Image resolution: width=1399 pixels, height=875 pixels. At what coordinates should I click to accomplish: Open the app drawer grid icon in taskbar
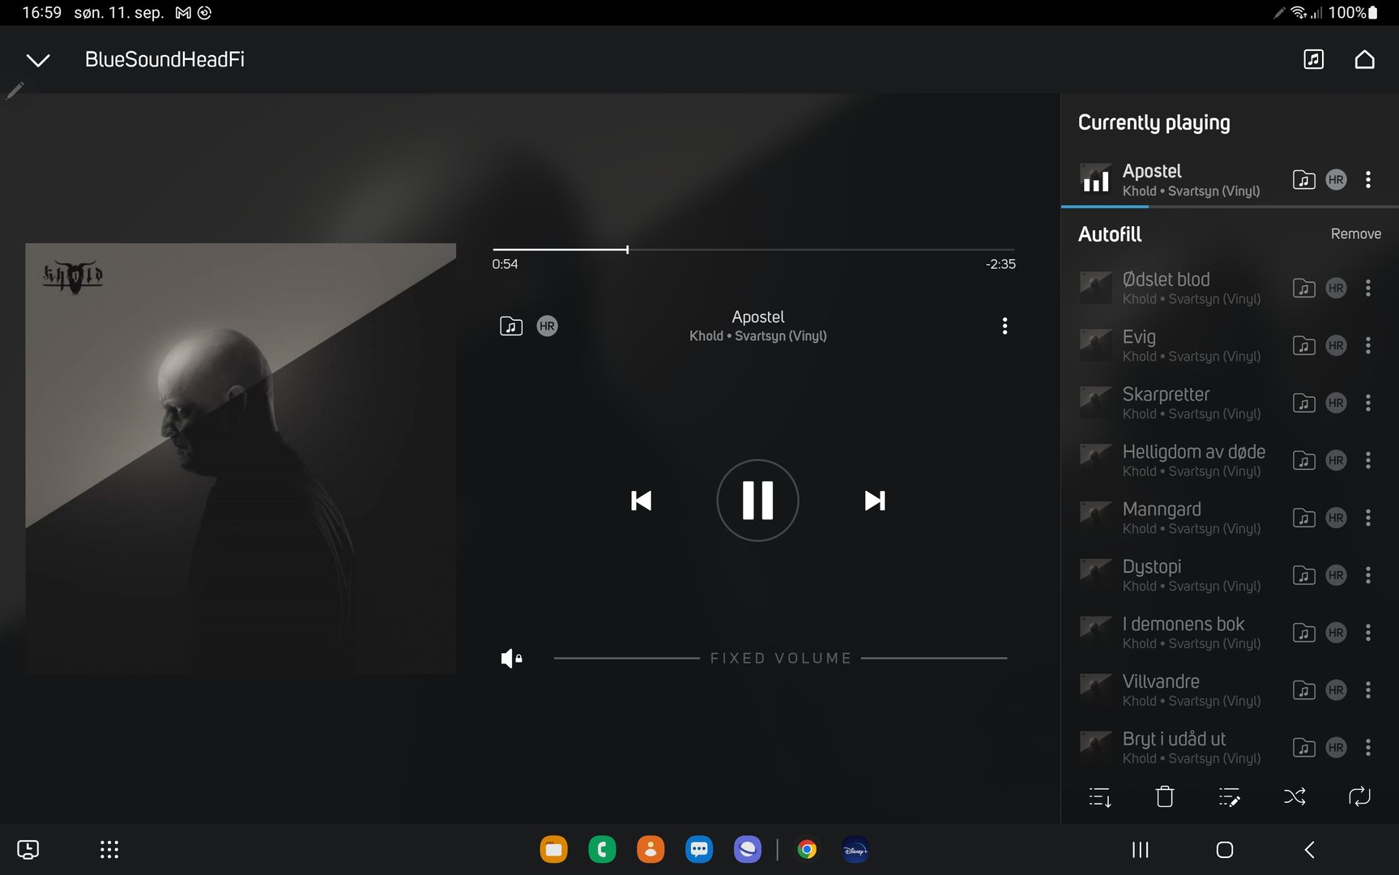[109, 849]
